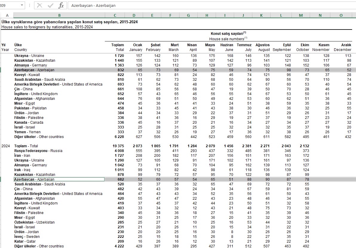Viewport: 356px width, 248px height.
Task: Click the Toplam Total column heading cell
Action: point(118,47)
